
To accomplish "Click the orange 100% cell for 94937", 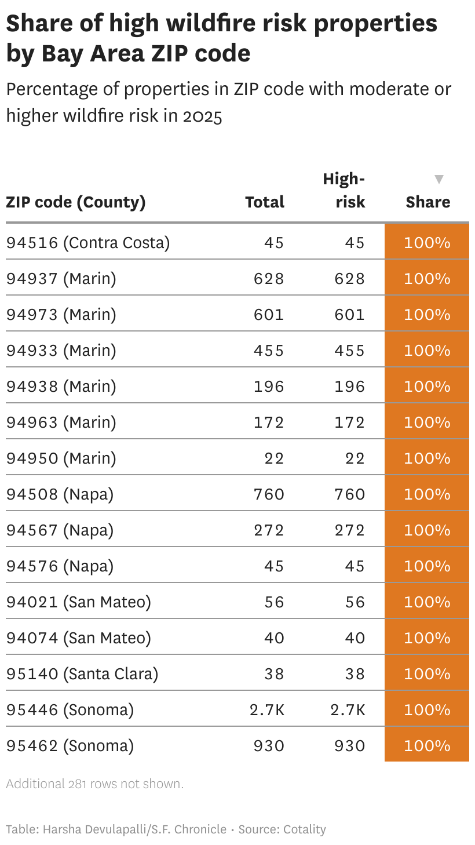I will click(x=427, y=278).
